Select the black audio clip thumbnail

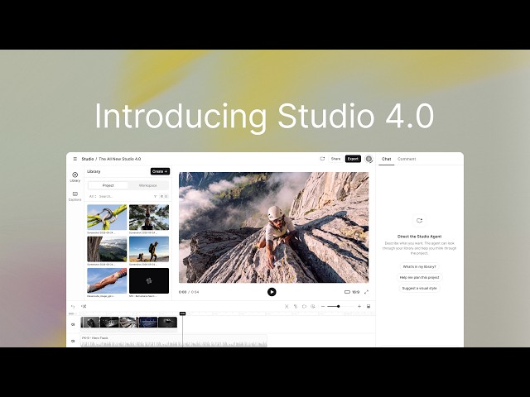[149, 281]
